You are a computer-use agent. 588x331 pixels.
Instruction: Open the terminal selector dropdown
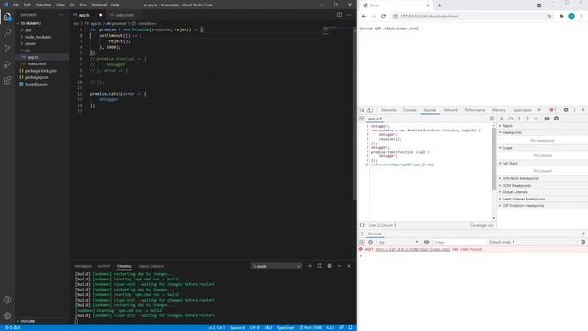277,266
